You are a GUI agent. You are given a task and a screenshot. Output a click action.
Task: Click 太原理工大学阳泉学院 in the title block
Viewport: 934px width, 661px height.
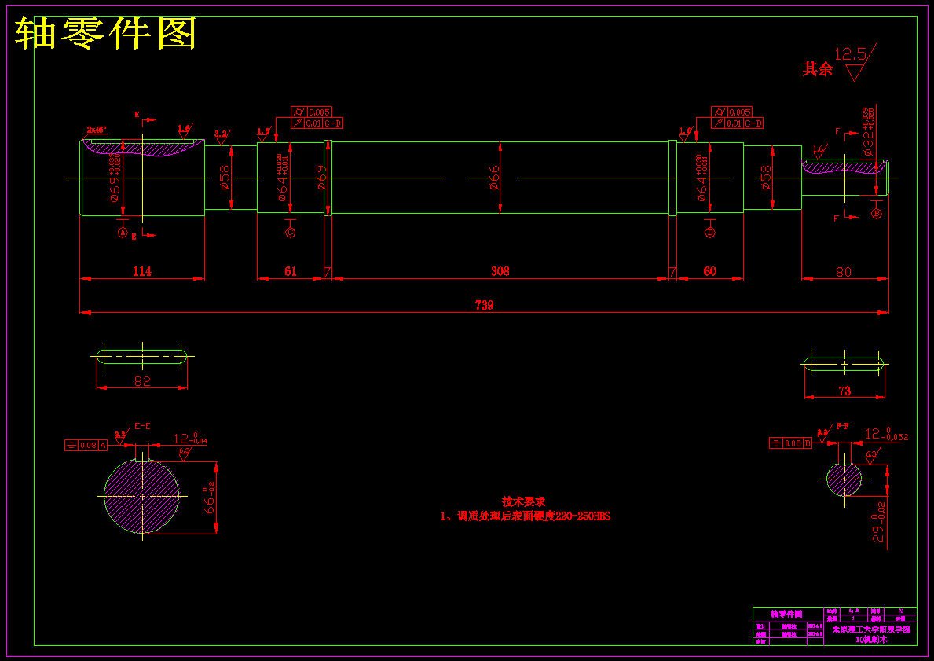coord(871,630)
